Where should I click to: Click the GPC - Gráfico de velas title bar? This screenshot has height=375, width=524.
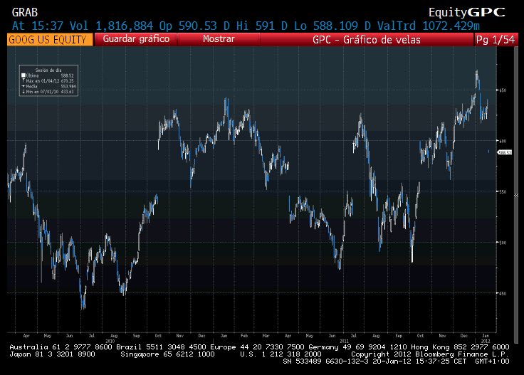click(367, 39)
